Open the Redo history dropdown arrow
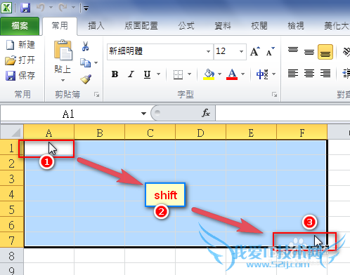Image resolution: width=350 pixels, height=275 pixels. pos(73,8)
